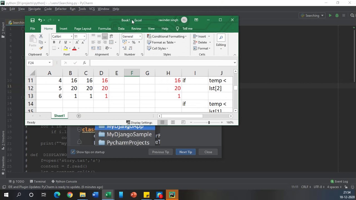The width and height of the screenshot is (356, 200).
Task: Open Chrome from the Windows taskbar
Action: pos(70,195)
